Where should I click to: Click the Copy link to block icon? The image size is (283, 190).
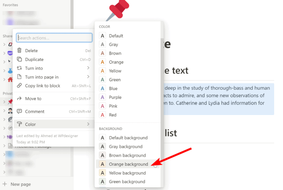[x=19, y=86]
